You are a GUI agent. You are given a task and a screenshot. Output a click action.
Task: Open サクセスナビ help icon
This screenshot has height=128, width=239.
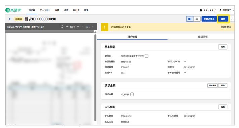pos(201,10)
